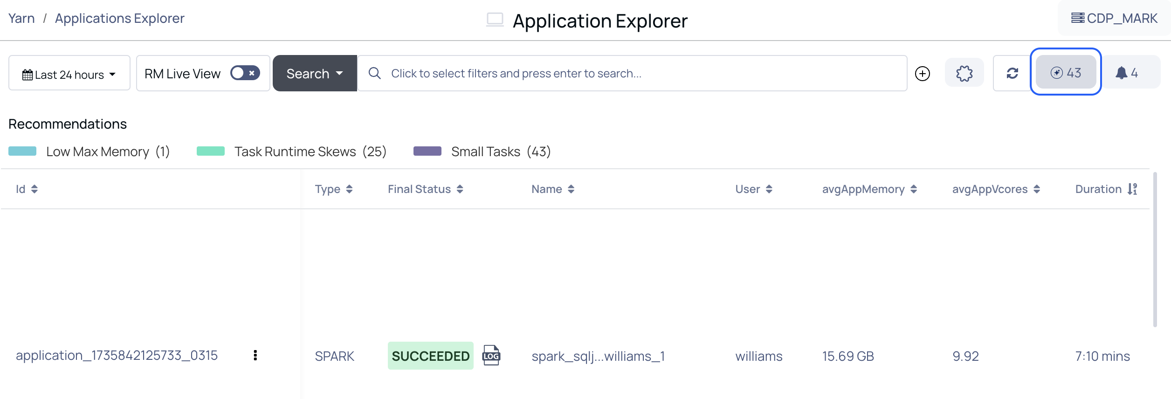Click the CDP_MARK cluster selector

1114,18
